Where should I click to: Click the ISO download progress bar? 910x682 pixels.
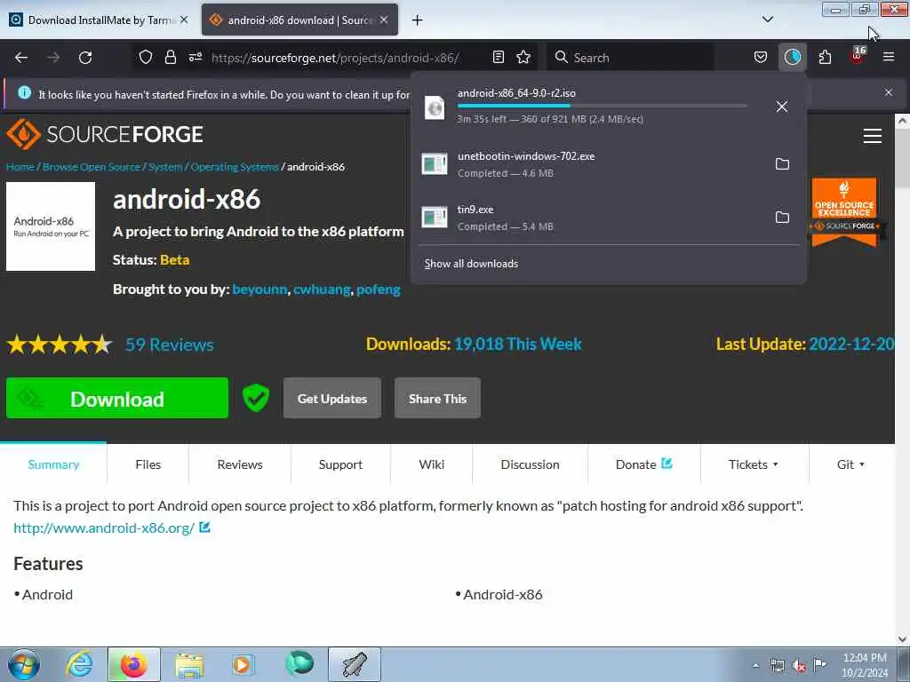(x=602, y=107)
